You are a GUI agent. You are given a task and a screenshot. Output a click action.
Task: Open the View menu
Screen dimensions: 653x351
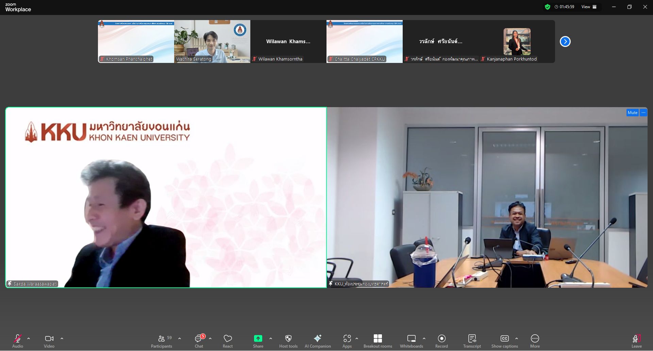pos(589,7)
